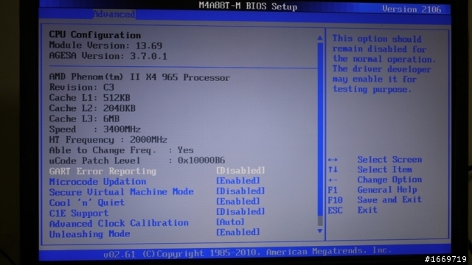Click scrollbar down arrow
472x265 pixels.
[x=320, y=230]
